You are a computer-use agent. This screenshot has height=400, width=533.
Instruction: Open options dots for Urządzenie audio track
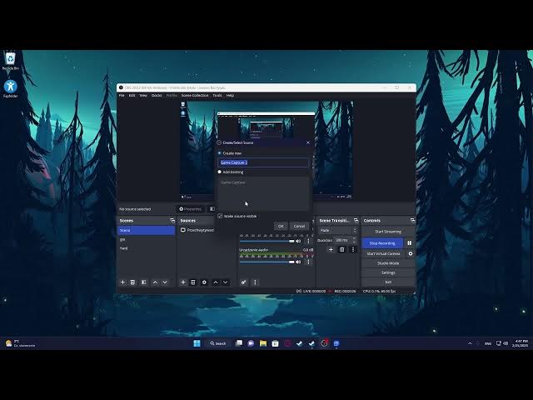coord(308,262)
